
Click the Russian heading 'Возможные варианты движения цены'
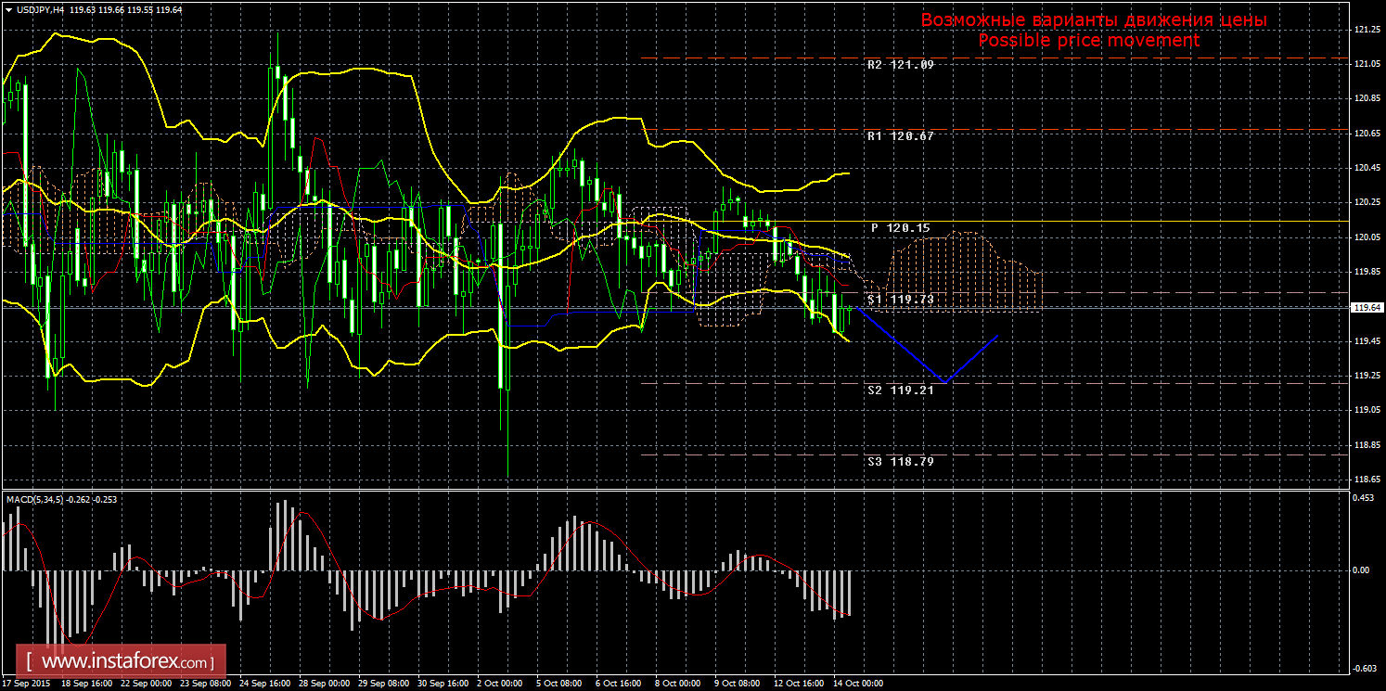tap(1093, 20)
